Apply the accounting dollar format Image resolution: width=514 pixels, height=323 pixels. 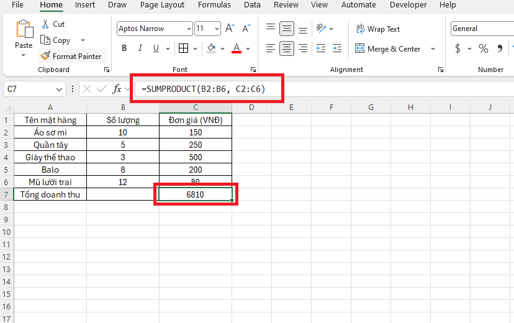tap(458, 48)
